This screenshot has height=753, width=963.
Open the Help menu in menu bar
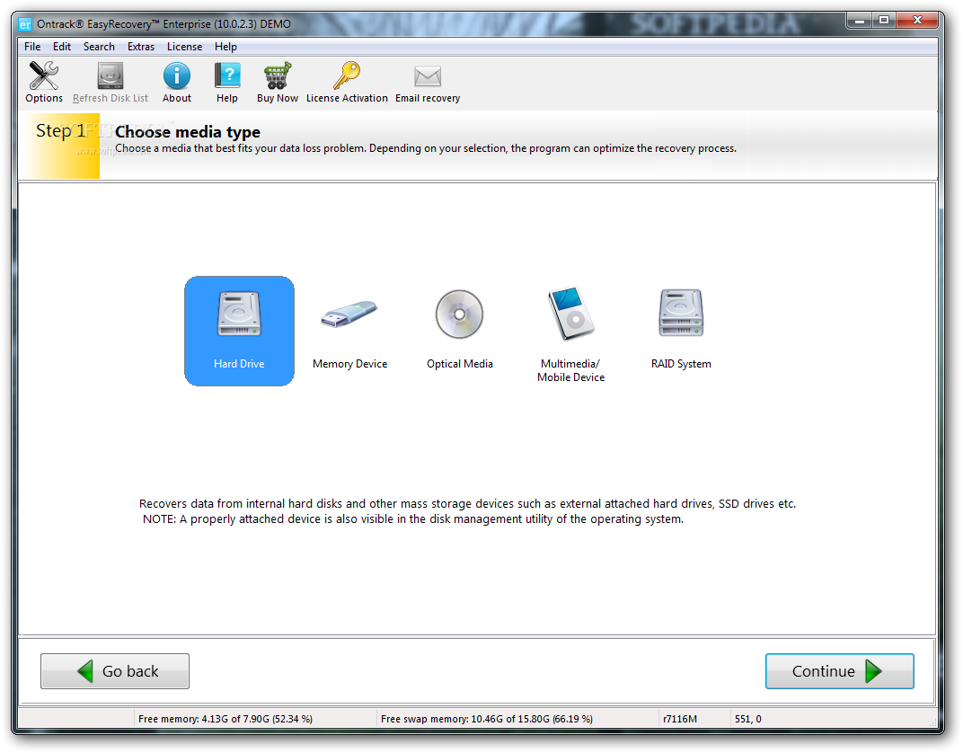[x=225, y=47]
